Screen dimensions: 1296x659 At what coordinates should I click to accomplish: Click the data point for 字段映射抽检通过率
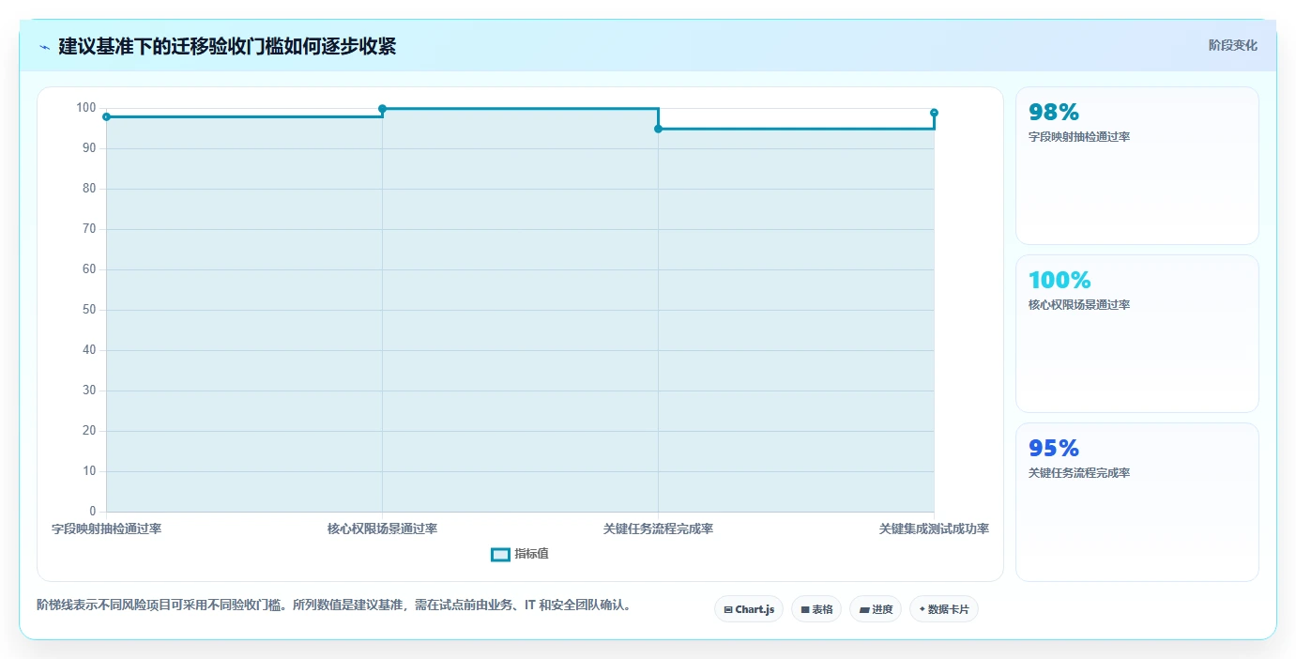point(106,116)
